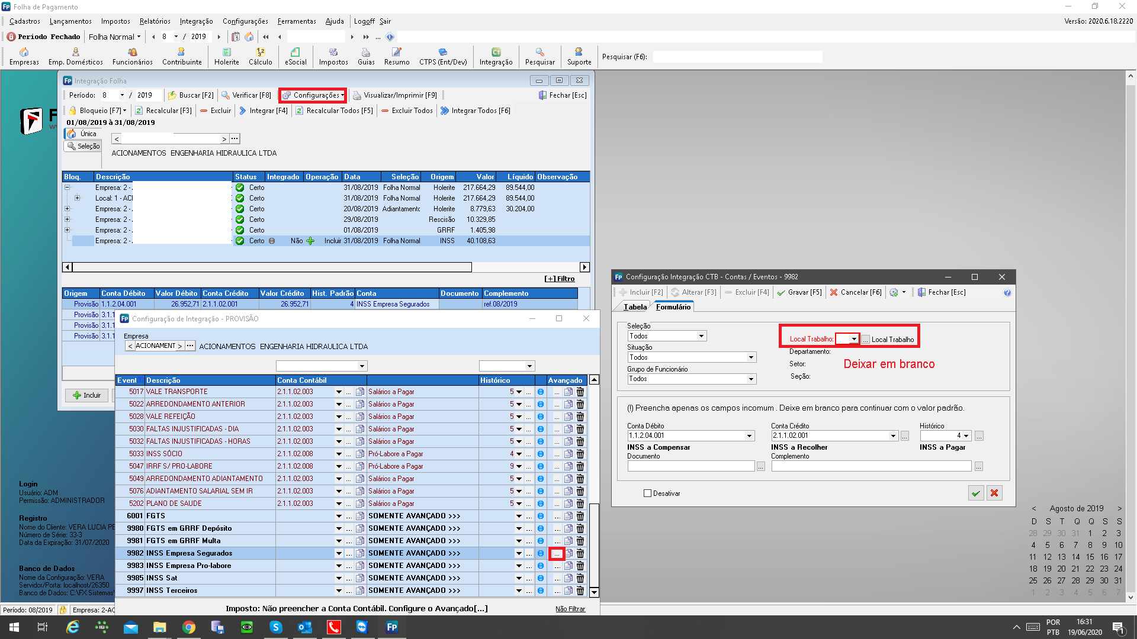Click the eSocial toolbar icon

296,56
